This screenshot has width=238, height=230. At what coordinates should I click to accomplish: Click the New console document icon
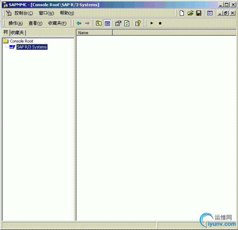pyautogui.click(x=182, y=13)
